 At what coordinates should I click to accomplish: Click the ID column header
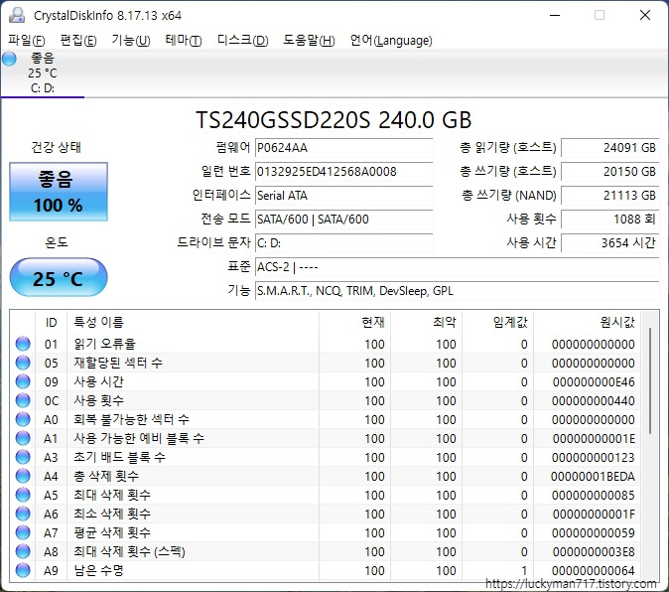(52, 322)
